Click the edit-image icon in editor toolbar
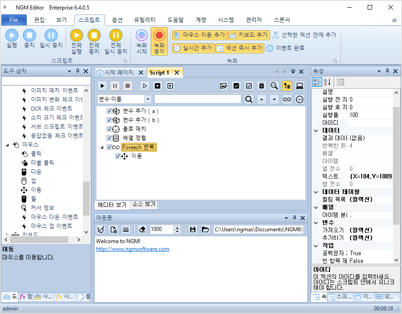Screen dimensions: 402x314 (x=224, y=86)
